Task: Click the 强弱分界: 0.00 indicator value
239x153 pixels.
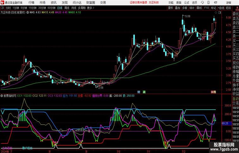Action: 100,96
